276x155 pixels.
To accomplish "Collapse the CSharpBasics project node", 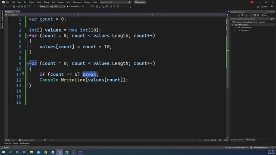I will [x=232, y=25].
